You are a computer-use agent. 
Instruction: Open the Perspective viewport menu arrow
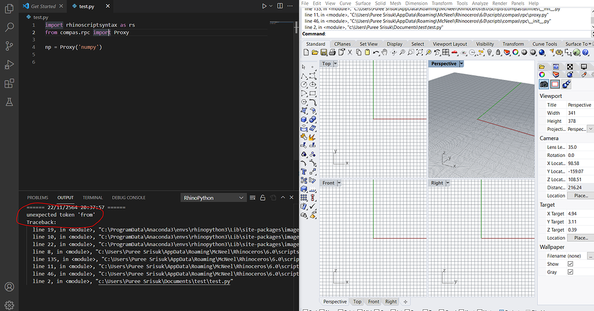click(x=461, y=64)
